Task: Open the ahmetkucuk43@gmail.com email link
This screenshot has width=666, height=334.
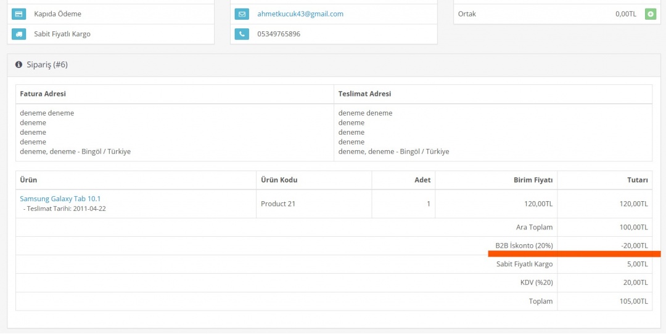Action: pyautogui.click(x=300, y=14)
